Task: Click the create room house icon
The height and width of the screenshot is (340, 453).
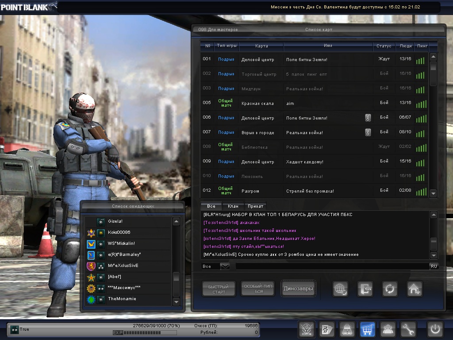Action: (415, 289)
